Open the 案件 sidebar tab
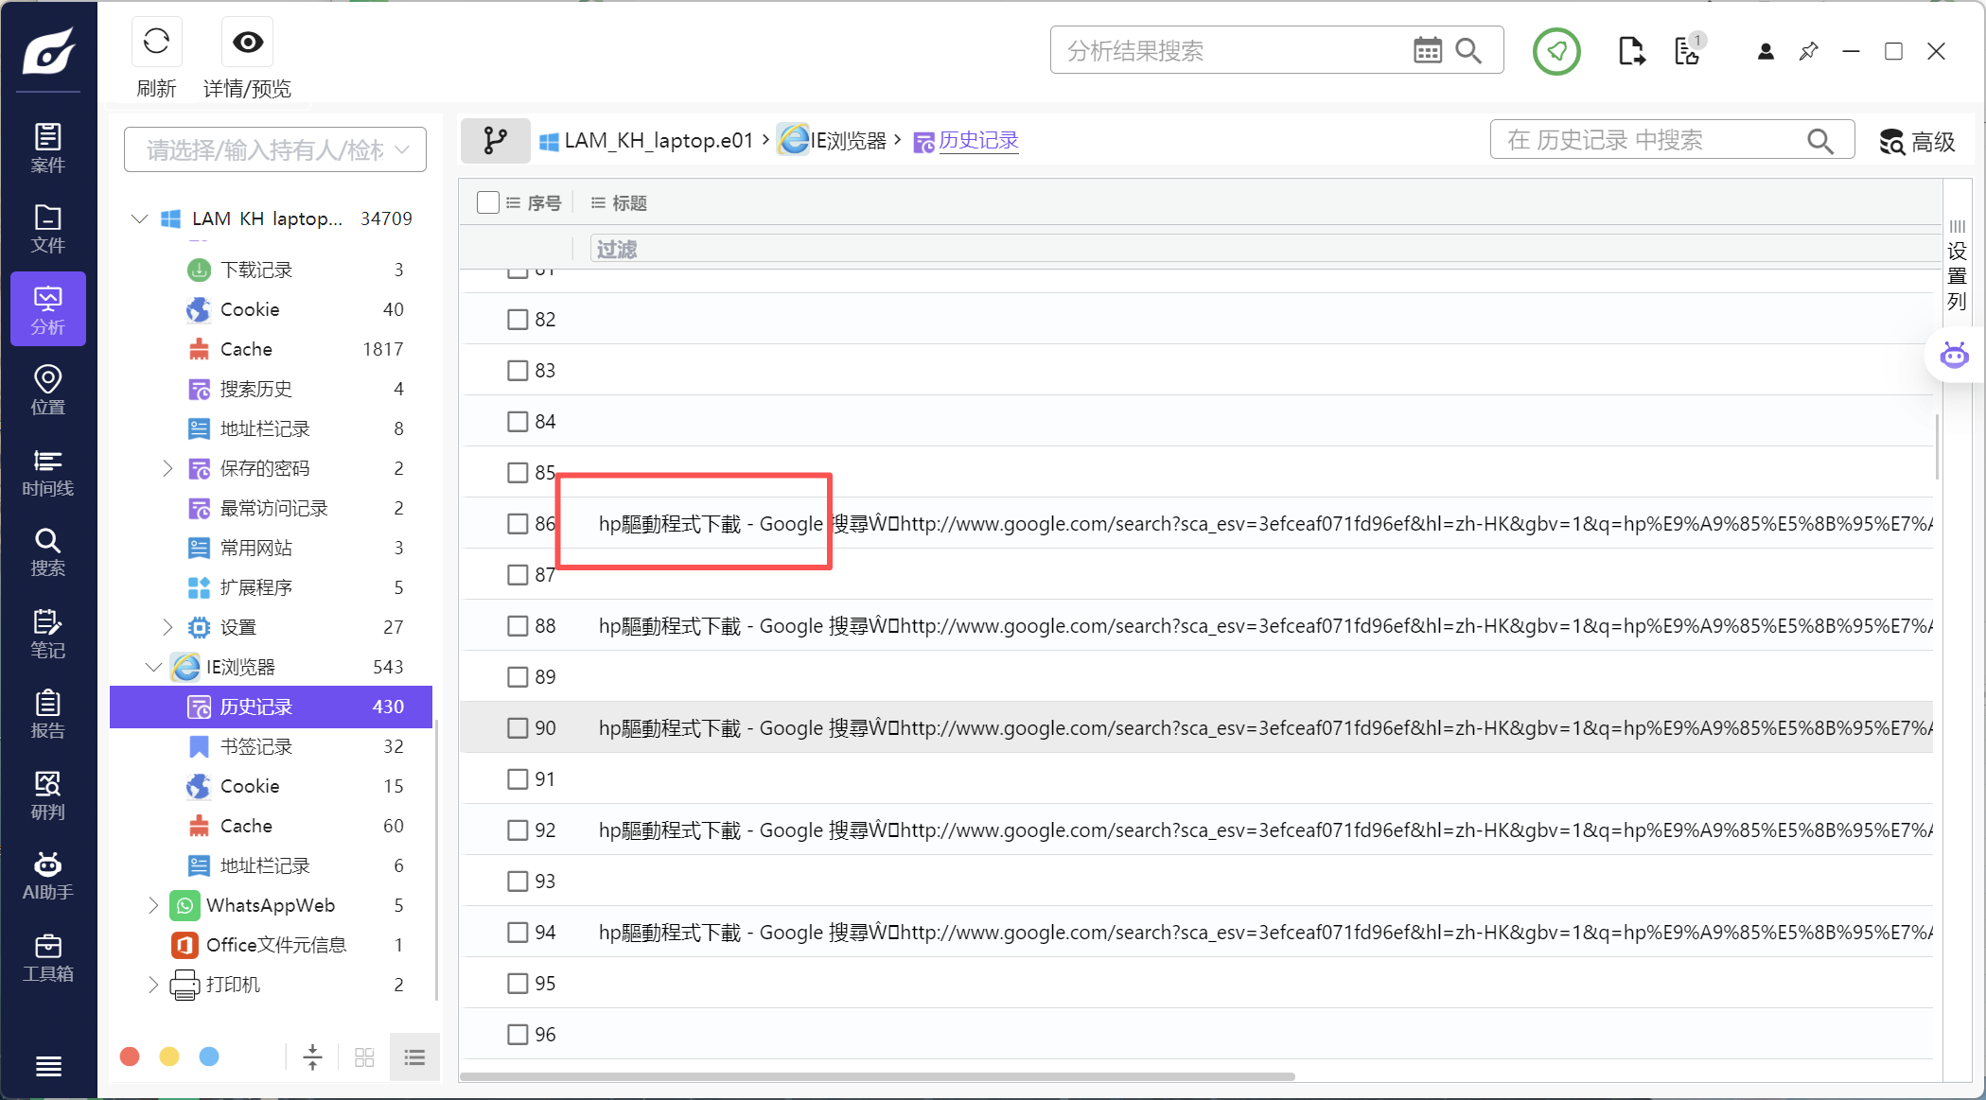The image size is (1986, 1100). point(47,148)
